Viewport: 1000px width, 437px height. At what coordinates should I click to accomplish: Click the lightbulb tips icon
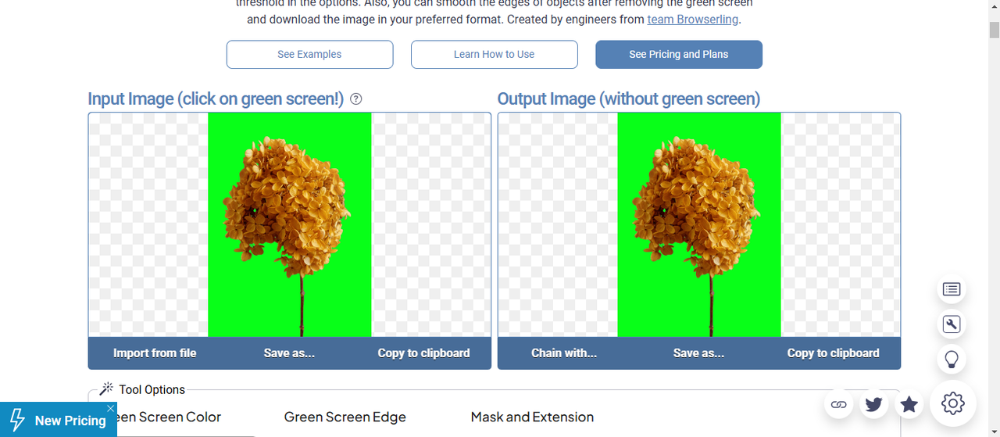click(951, 360)
